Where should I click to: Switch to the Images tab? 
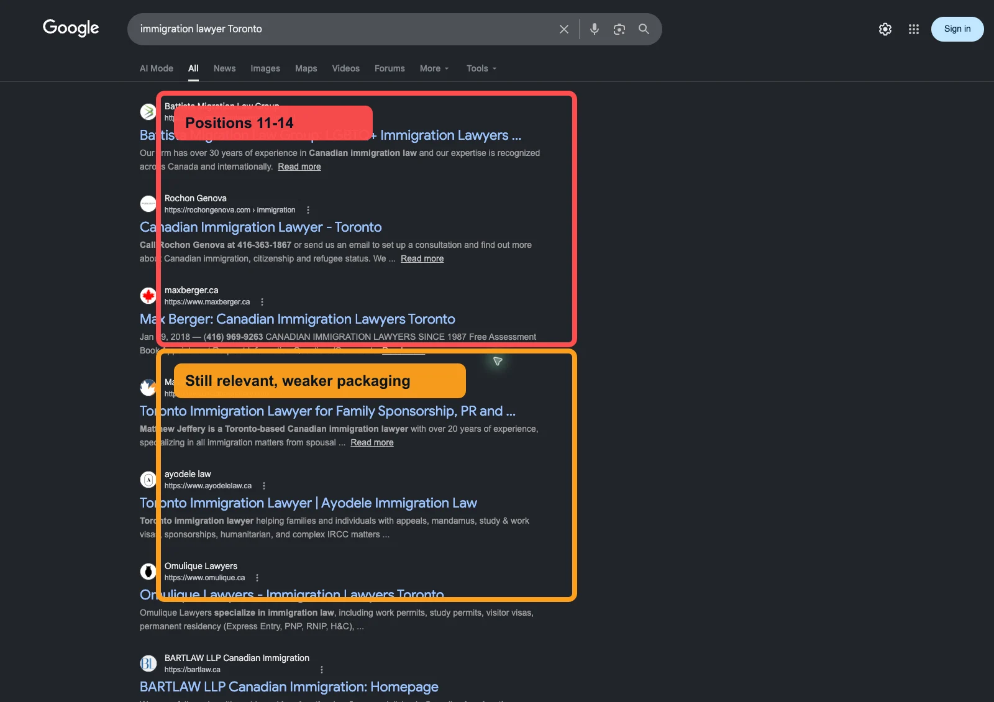tap(265, 68)
